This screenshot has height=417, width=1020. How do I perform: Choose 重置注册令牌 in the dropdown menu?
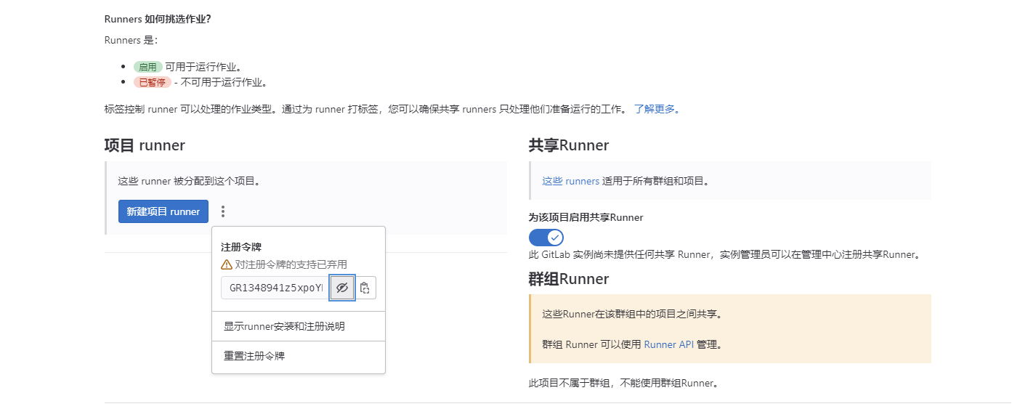pos(254,356)
